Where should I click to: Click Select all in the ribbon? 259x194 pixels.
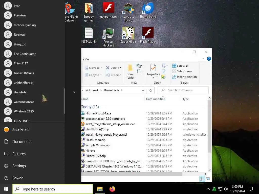(x=180, y=66)
